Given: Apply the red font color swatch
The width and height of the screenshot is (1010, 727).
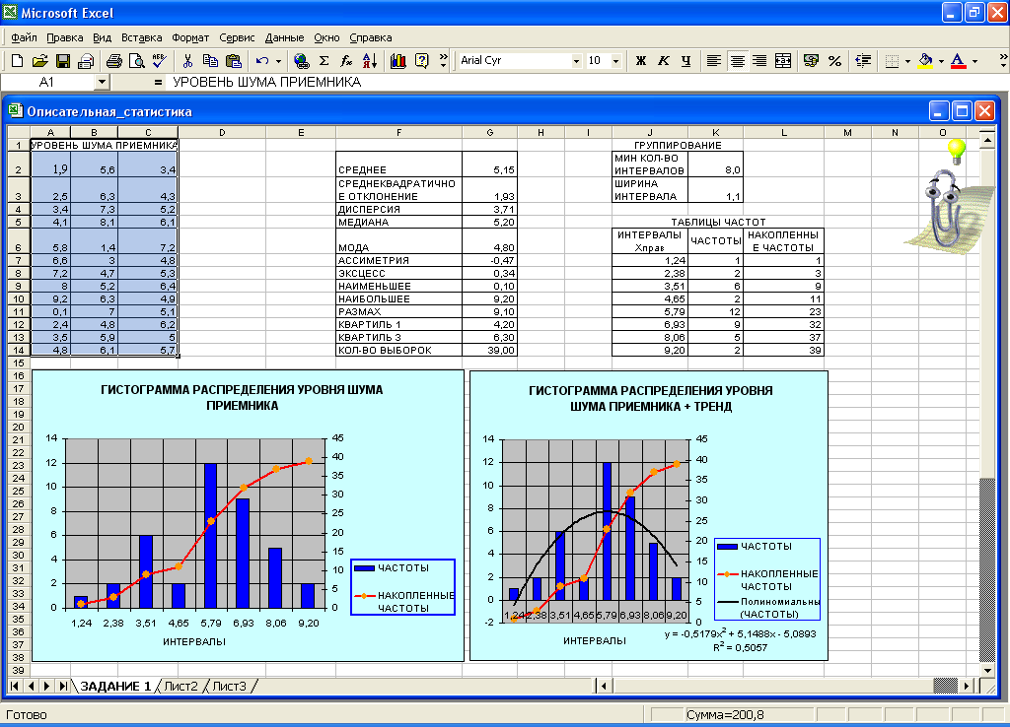Looking at the screenshot, I should click(x=959, y=60).
